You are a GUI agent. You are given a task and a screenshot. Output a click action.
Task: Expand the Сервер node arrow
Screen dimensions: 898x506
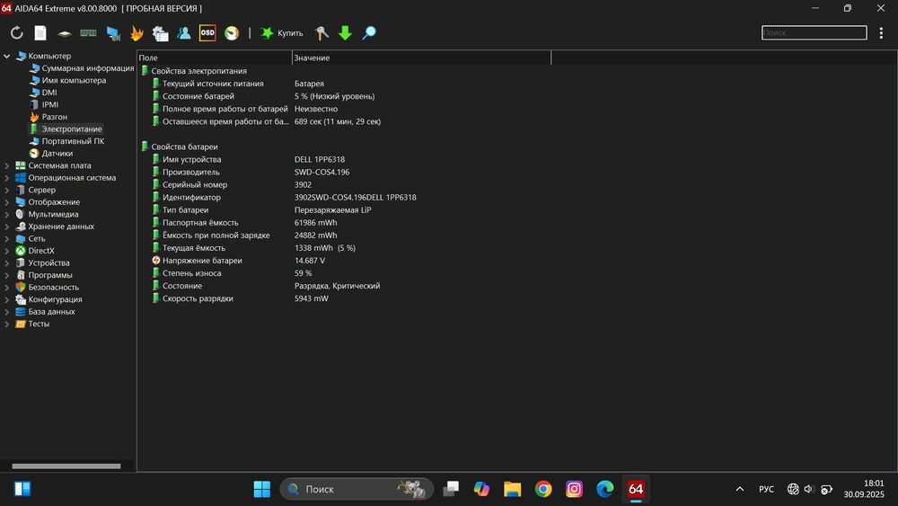point(7,190)
